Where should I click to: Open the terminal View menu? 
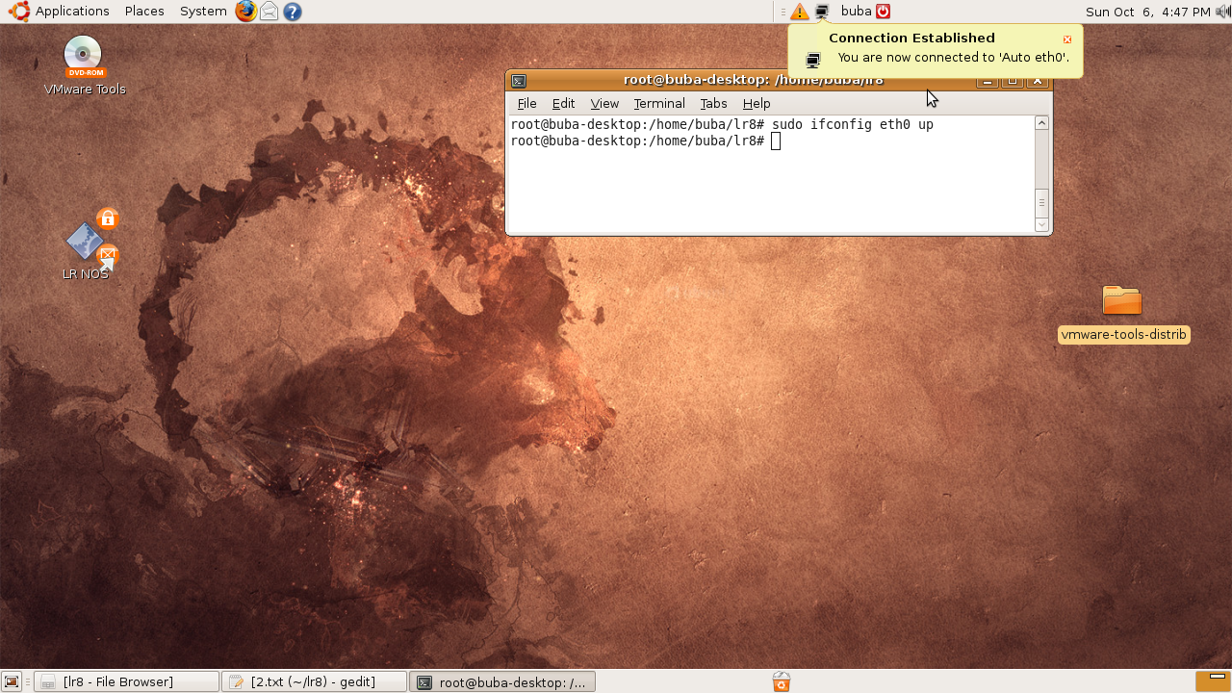click(x=604, y=103)
